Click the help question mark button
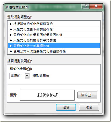The height and width of the screenshot is (122, 111). coord(86,6)
